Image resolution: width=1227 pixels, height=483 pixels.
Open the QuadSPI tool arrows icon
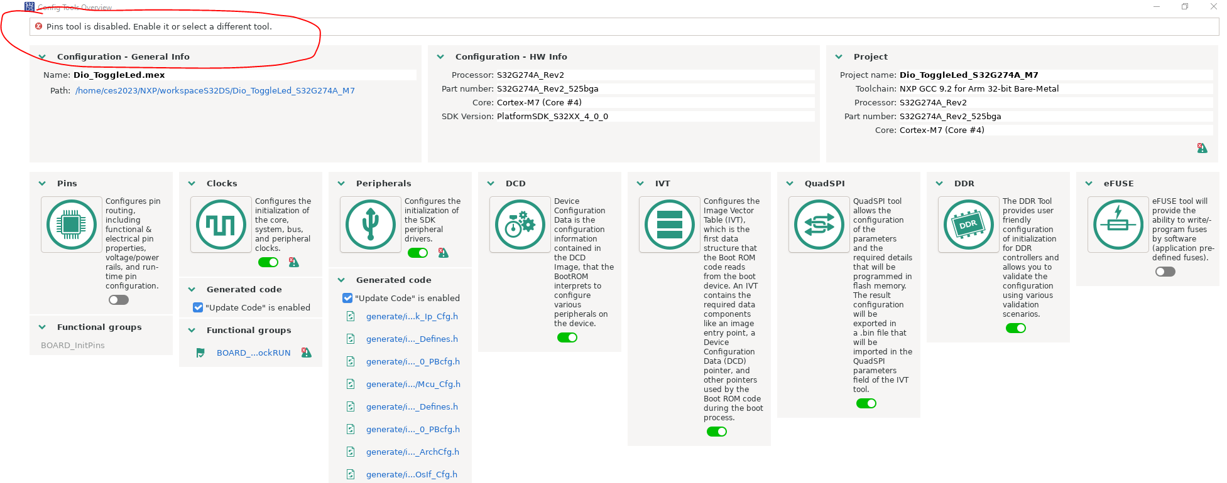[x=819, y=225]
